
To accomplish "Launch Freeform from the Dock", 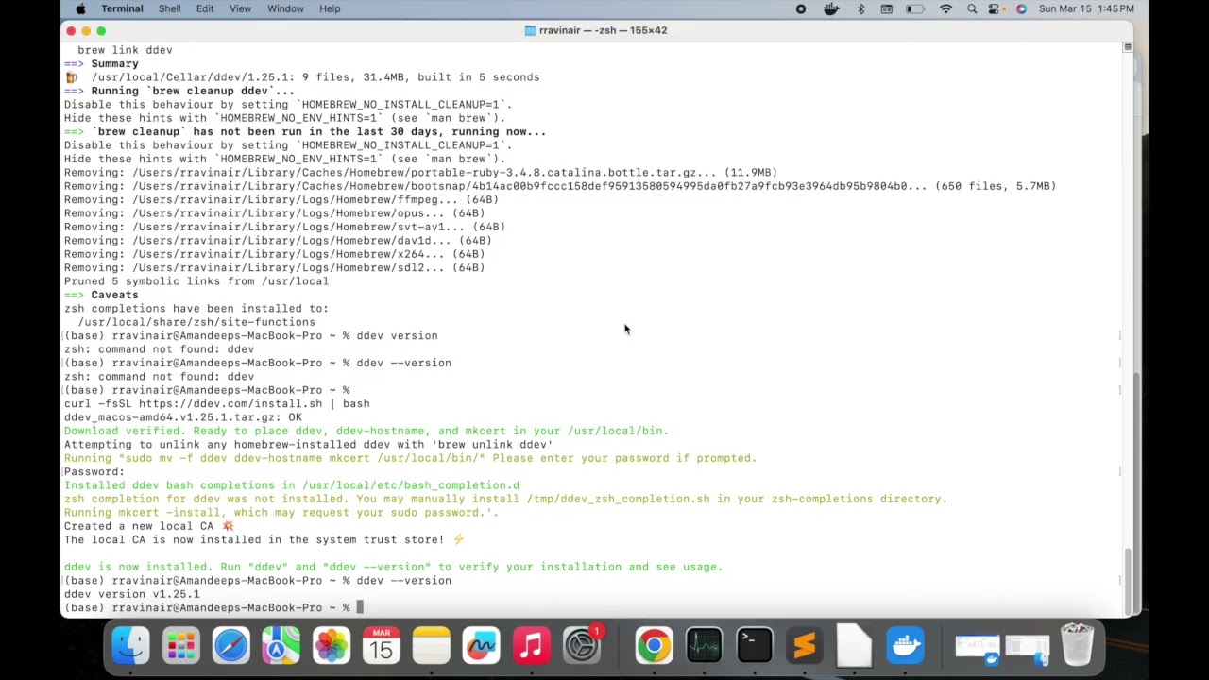I will click(482, 646).
